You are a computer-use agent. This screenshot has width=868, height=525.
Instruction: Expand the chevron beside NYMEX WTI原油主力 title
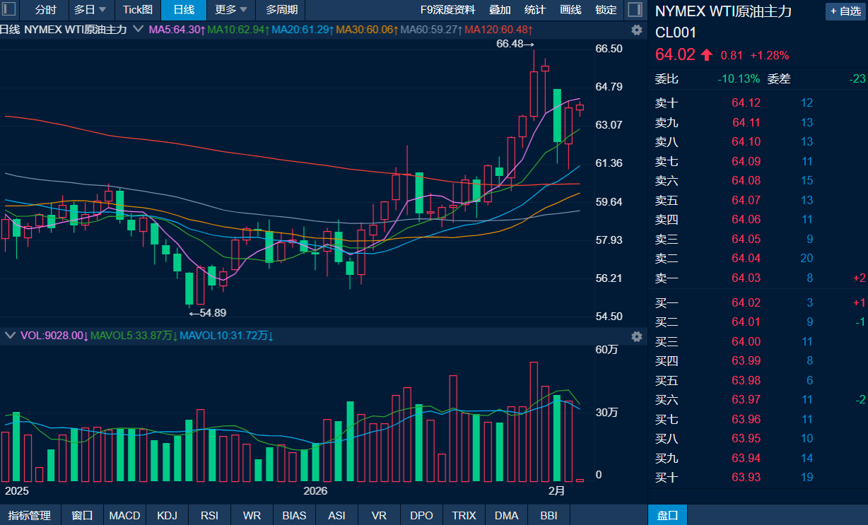(x=138, y=30)
